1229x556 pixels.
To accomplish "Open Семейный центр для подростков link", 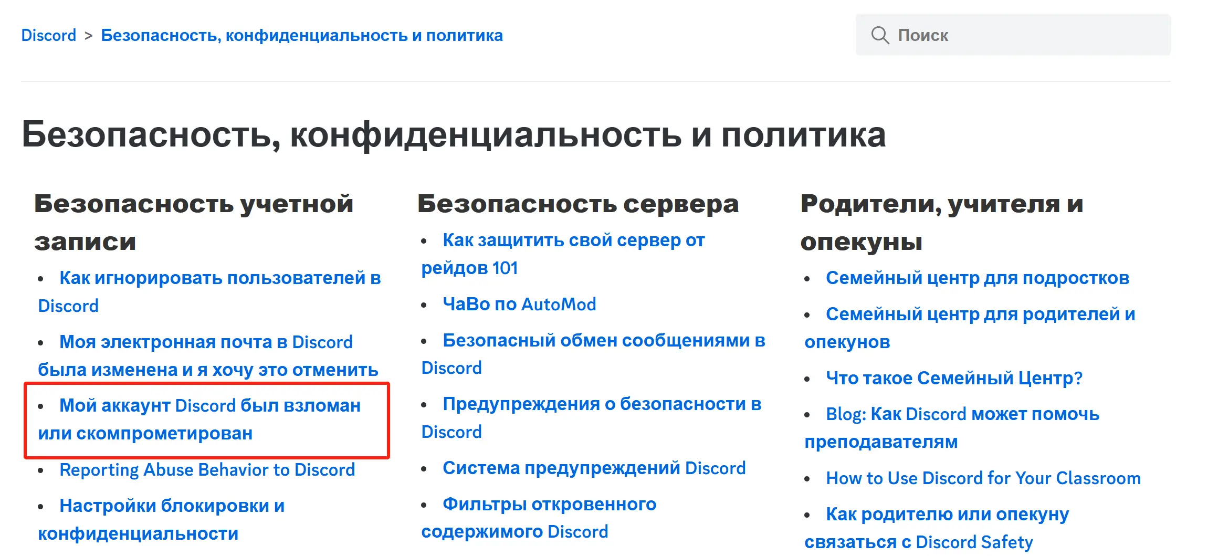I will click(978, 278).
